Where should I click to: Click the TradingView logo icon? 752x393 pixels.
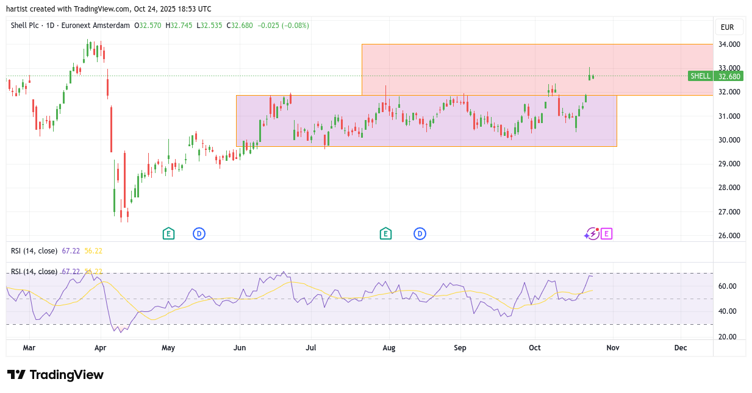point(16,375)
